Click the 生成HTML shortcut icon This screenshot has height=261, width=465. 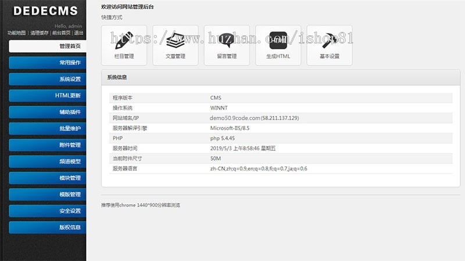click(278, 41)
